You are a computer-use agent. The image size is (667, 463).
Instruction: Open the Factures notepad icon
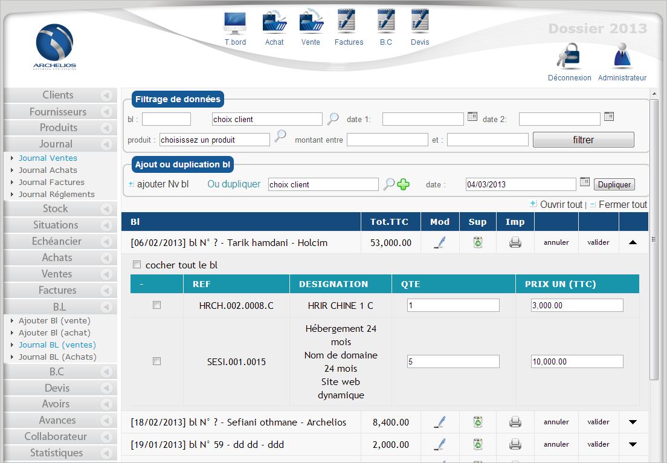(349, 22)
